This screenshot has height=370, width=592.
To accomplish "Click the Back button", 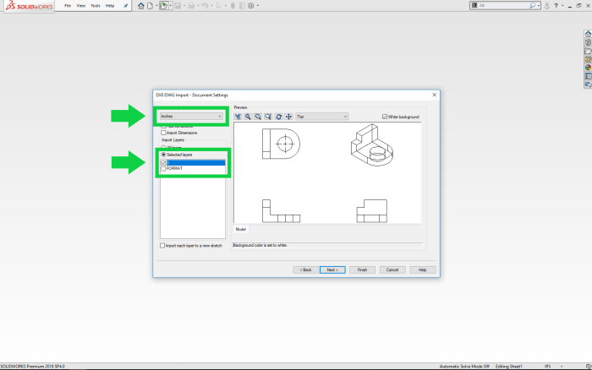I will click(306, 269).
